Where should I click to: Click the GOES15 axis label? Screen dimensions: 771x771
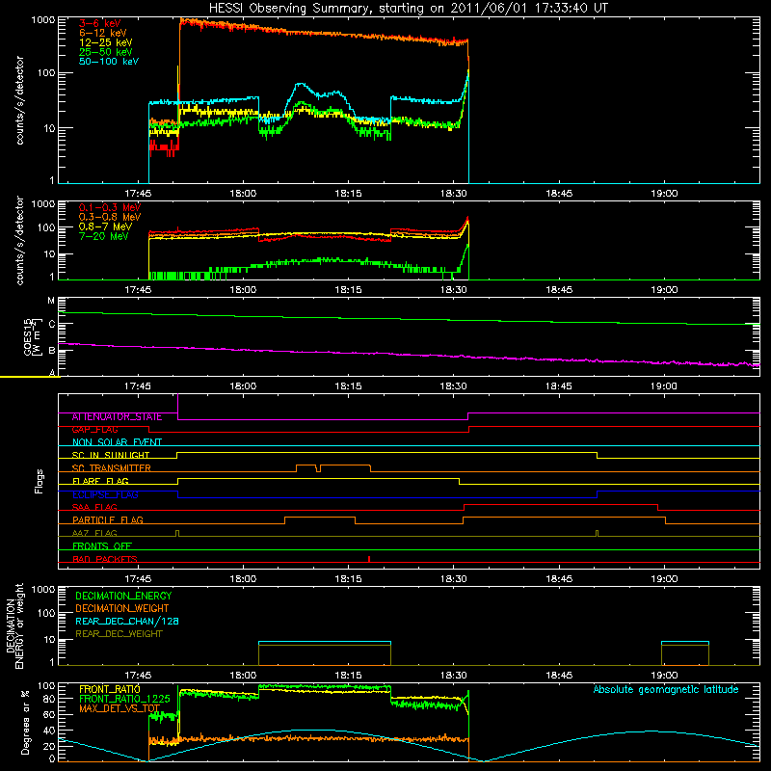point(28,336)
